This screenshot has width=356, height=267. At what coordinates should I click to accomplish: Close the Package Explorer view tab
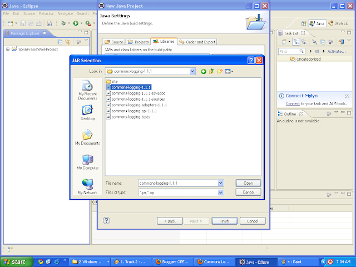[44, 33]
